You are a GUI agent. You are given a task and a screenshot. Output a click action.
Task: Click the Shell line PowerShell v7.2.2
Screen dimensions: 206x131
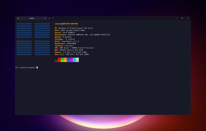(x=67, y=41)
